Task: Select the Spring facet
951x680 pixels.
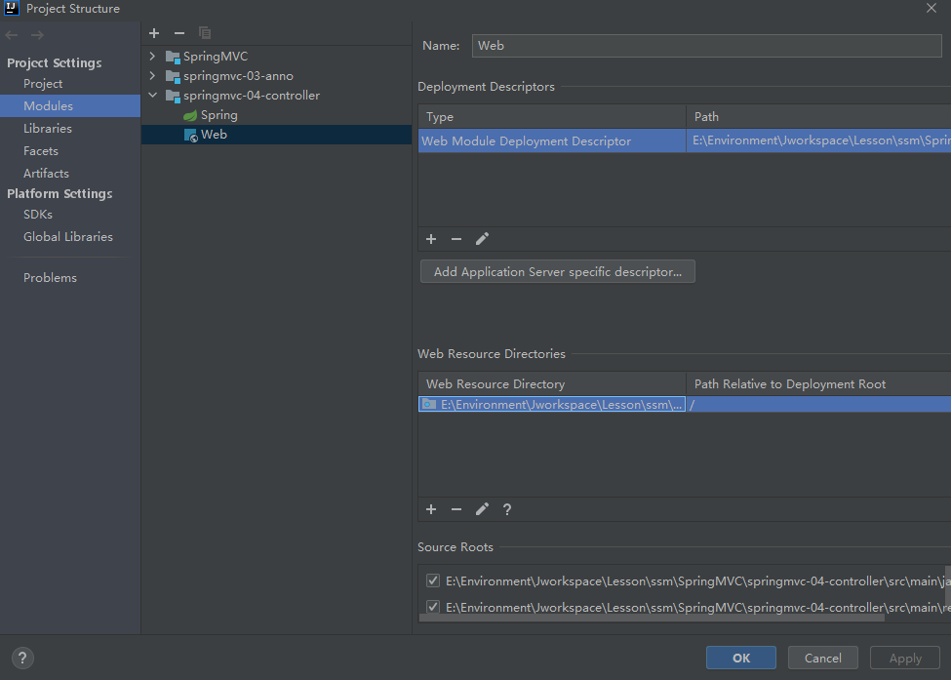Action: 218,115
